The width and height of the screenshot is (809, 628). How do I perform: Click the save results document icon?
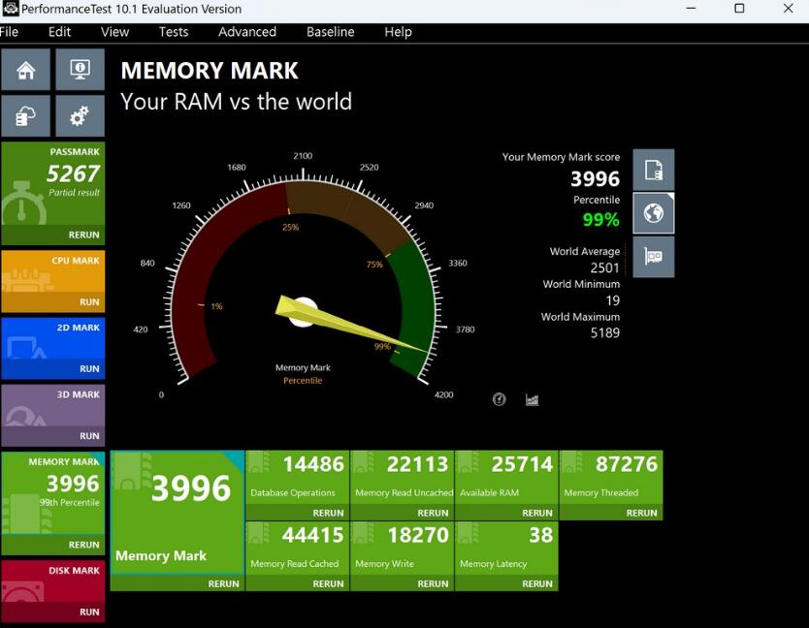(x=653, y=170)
